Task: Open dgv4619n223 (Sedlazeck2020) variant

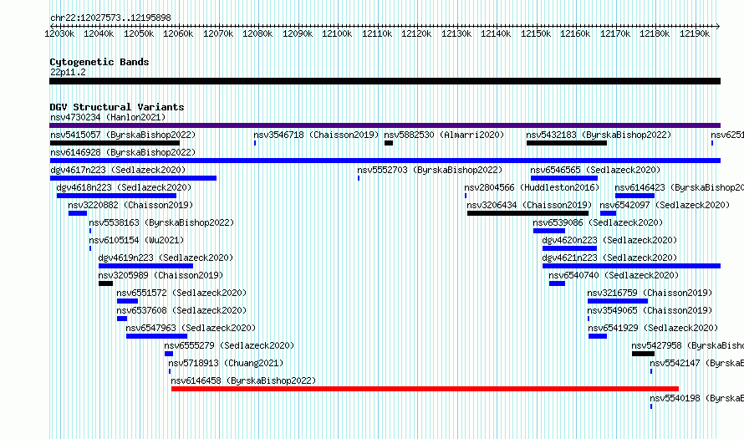Action: click(x=166, y=258)
